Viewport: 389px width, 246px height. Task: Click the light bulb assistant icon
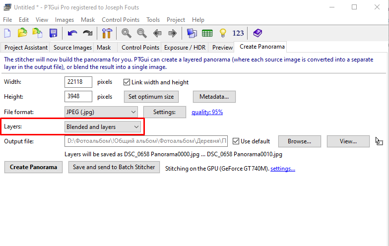pyautogui.click(x=223, y=33)
